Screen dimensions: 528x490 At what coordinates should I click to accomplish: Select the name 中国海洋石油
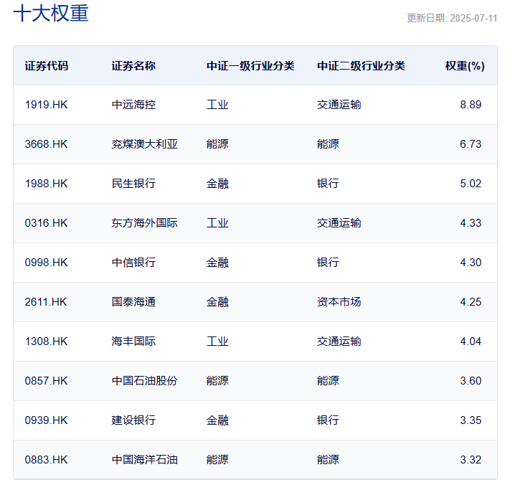[x=144, y=460]
